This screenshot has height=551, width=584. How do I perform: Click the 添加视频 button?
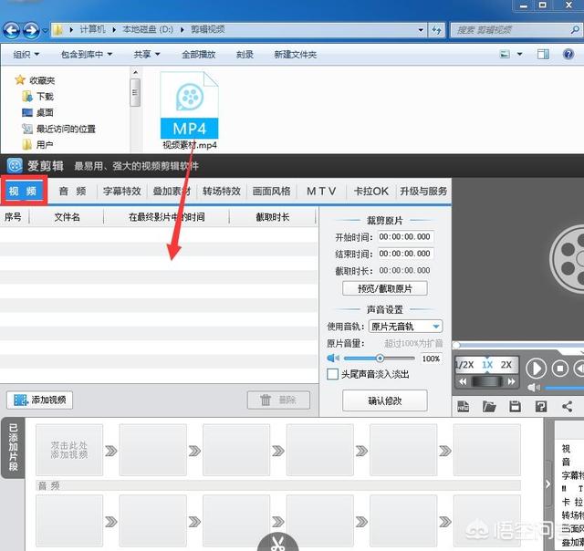[39, 400]
